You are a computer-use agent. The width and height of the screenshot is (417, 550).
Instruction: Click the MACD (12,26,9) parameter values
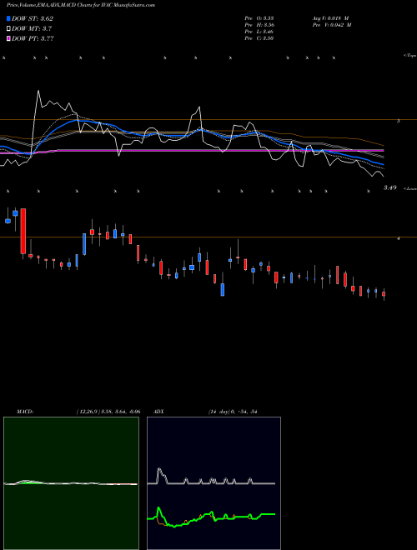(x=108, y=412)
